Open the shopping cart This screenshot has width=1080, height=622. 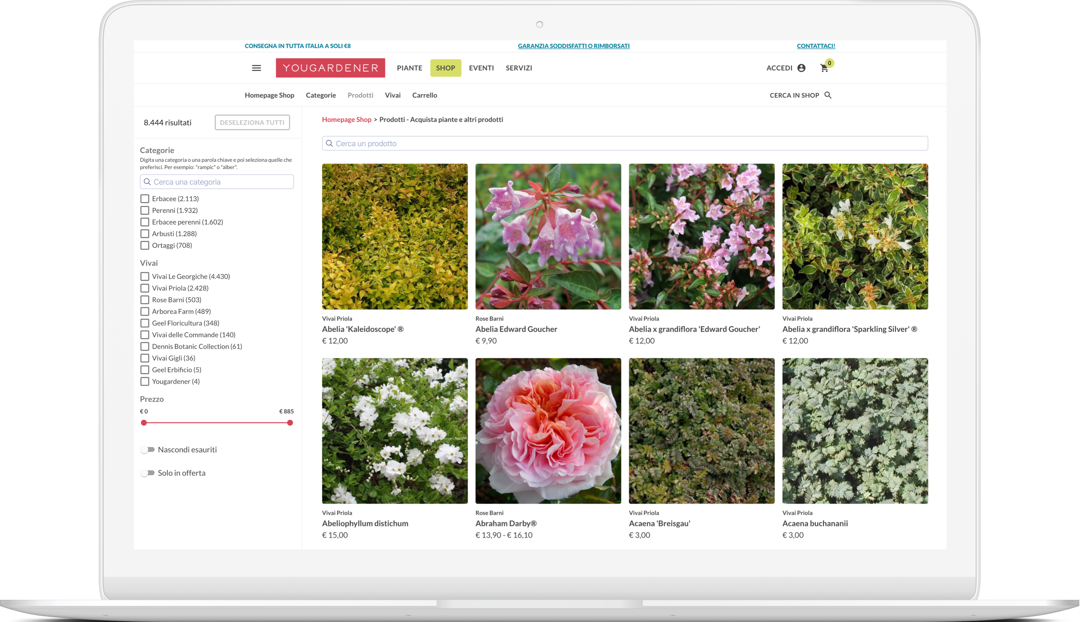pyautogui.click(x=824, y=68)
